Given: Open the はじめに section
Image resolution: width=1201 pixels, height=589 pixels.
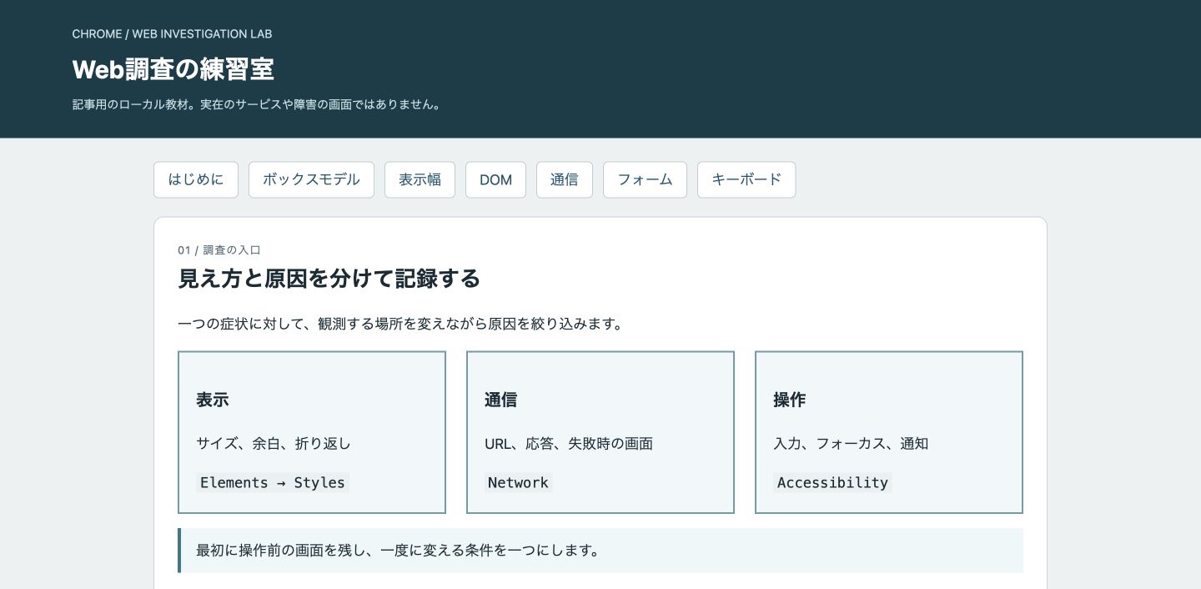Looking at the screenshot, I should point(196,179).
